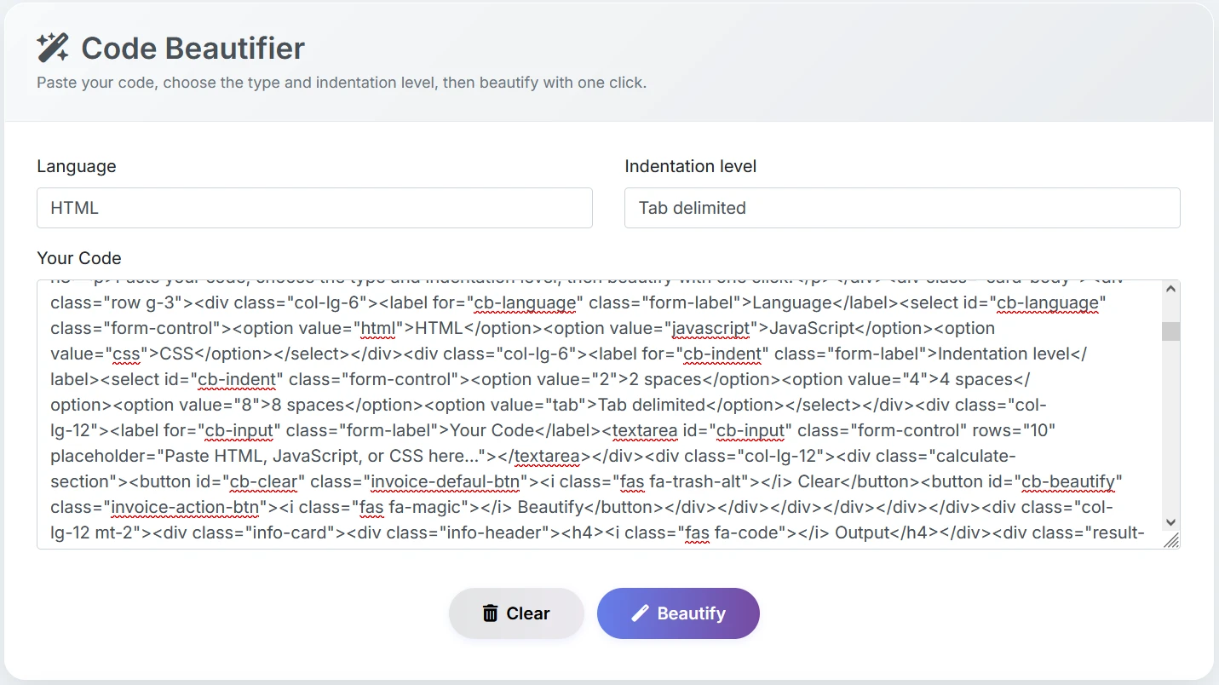Select the dropdown showing Tab delimited
1219x685 pixels.
pyautogui.click(x=901, y=207)
